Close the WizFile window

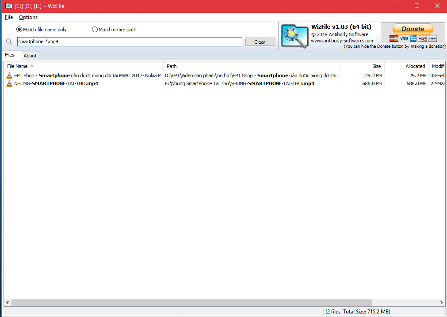click(437, 6)
